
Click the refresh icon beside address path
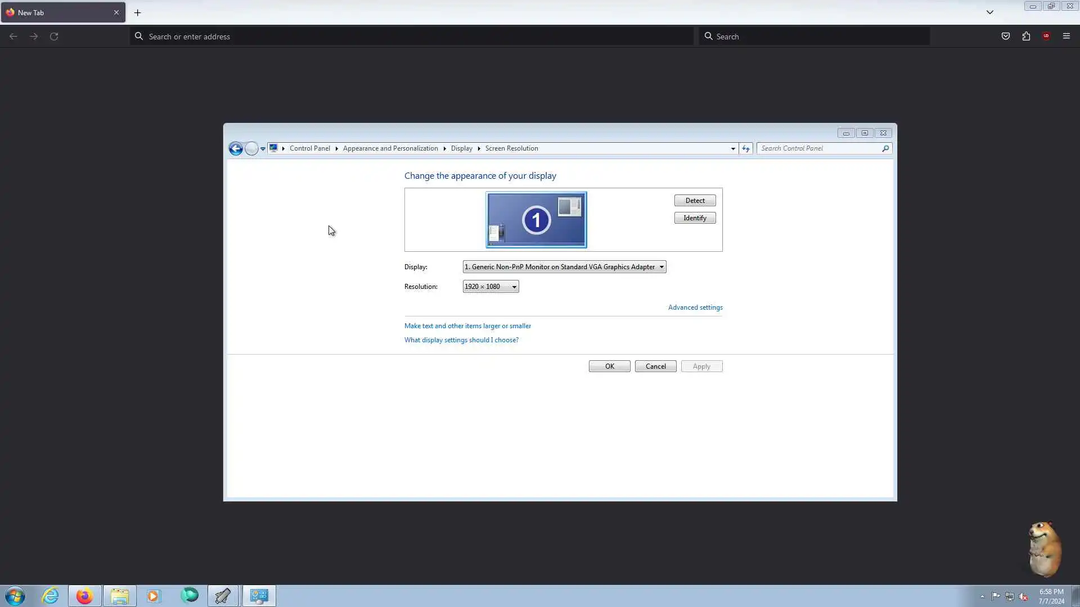click(746, 149)
